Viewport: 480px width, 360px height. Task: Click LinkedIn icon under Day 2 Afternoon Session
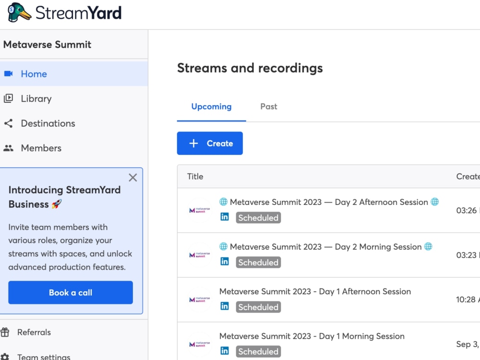click(224, 217)
